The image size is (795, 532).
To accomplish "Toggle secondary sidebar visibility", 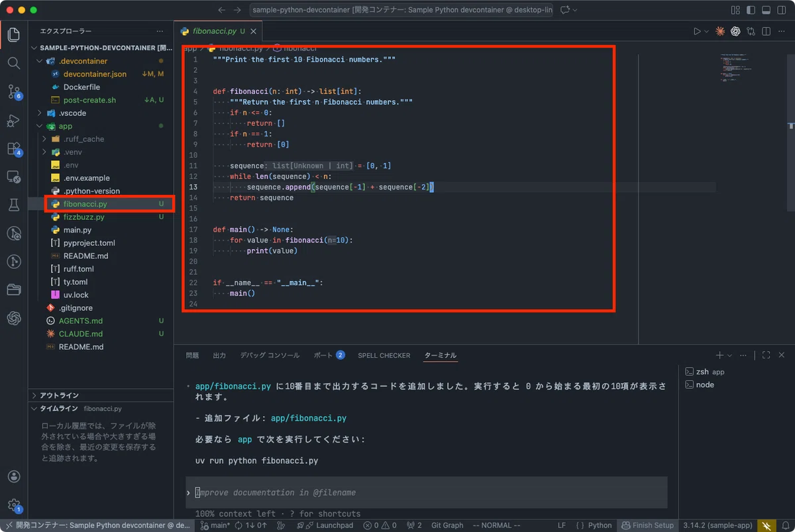I will point(781,10).
